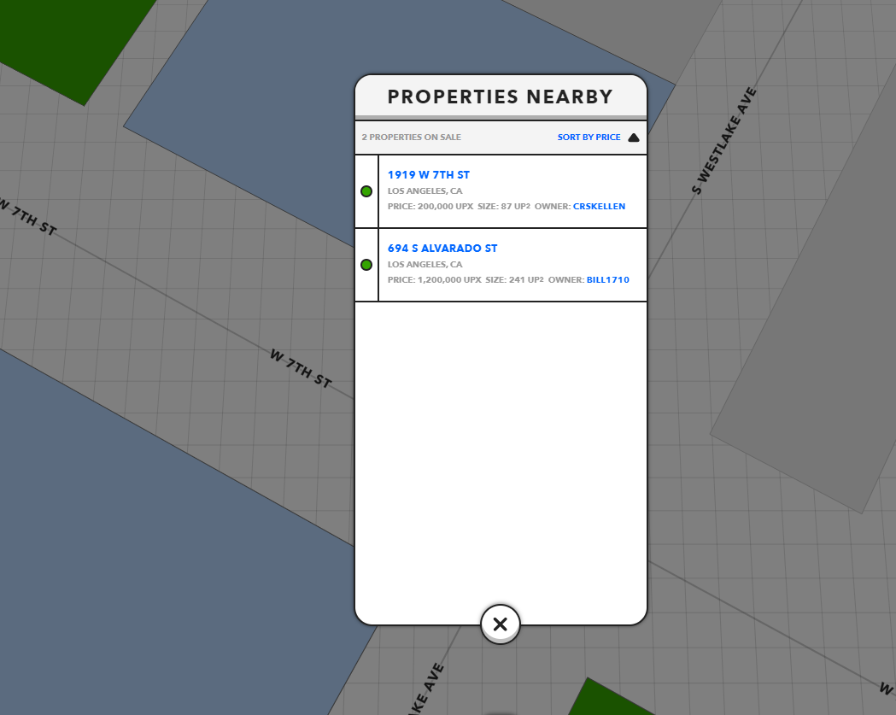Click 'Size: 241 UP2' text

[514, 279]
